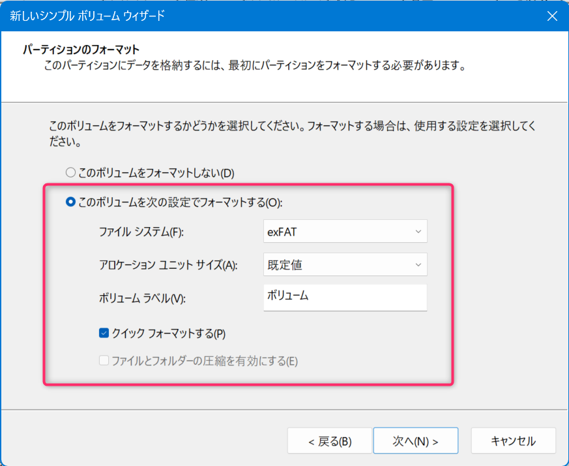Click the パーティションのフォーマット heading

(81, 49)
